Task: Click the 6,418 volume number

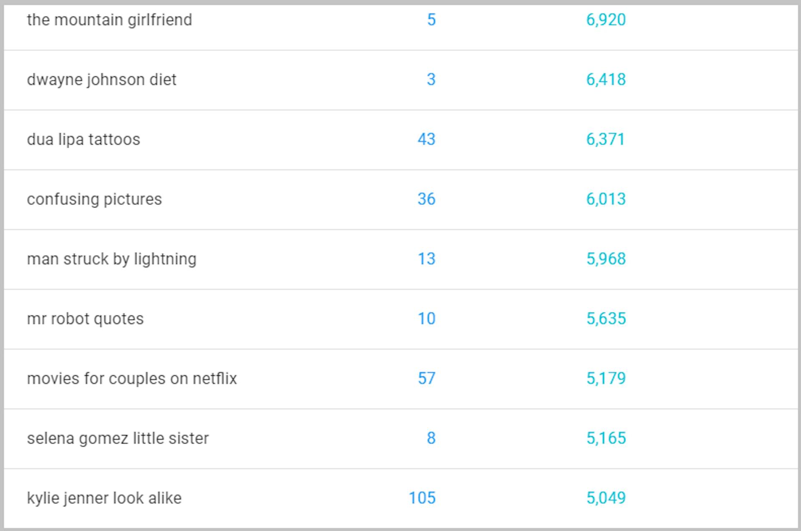Action: click(606, 80)
